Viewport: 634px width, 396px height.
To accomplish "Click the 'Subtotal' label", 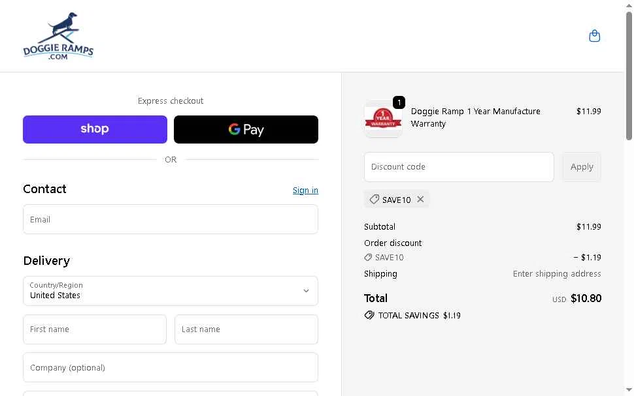I will (380, 227).
